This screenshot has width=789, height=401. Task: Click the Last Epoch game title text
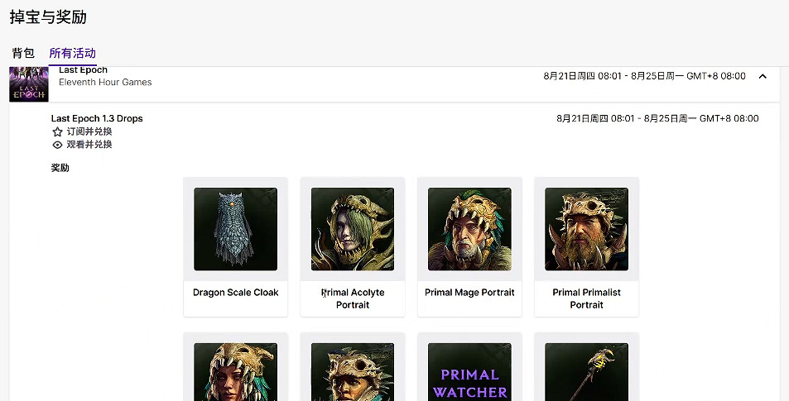83,70
